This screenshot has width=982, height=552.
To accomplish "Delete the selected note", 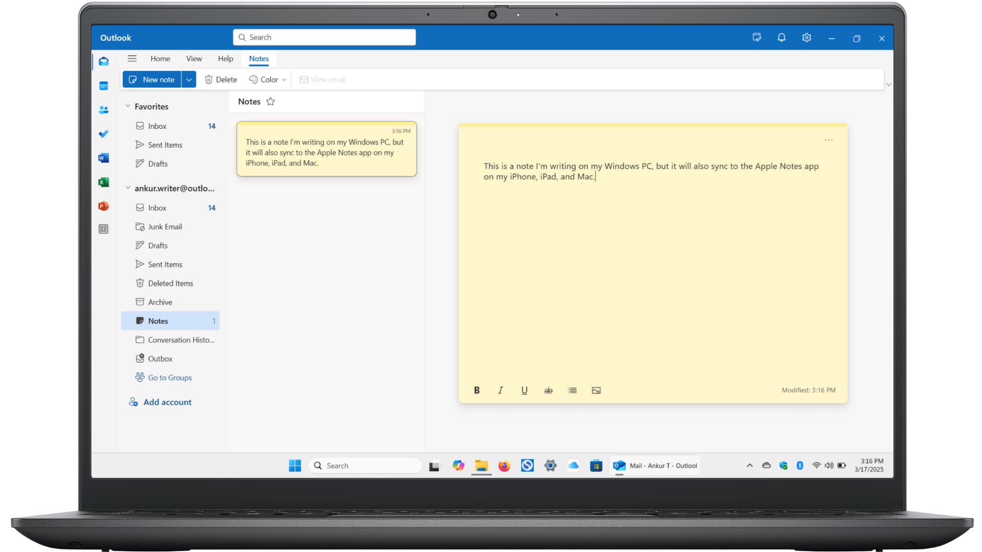I will 221,79.
